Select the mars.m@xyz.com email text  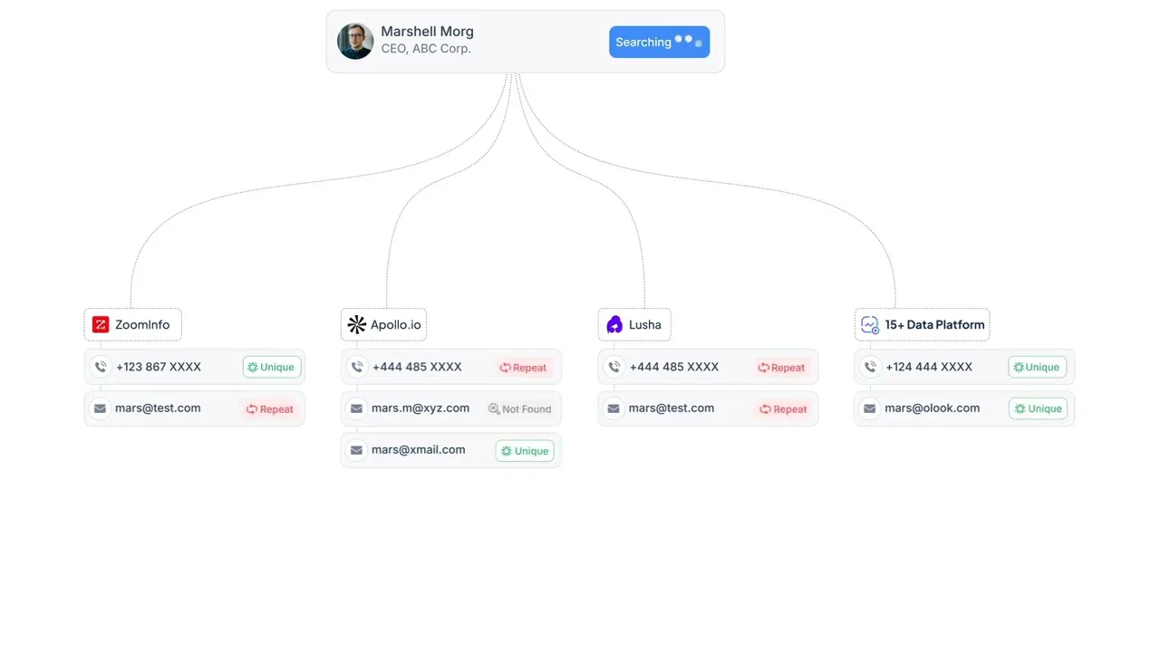pyautogui.click(x=420, y=408)
